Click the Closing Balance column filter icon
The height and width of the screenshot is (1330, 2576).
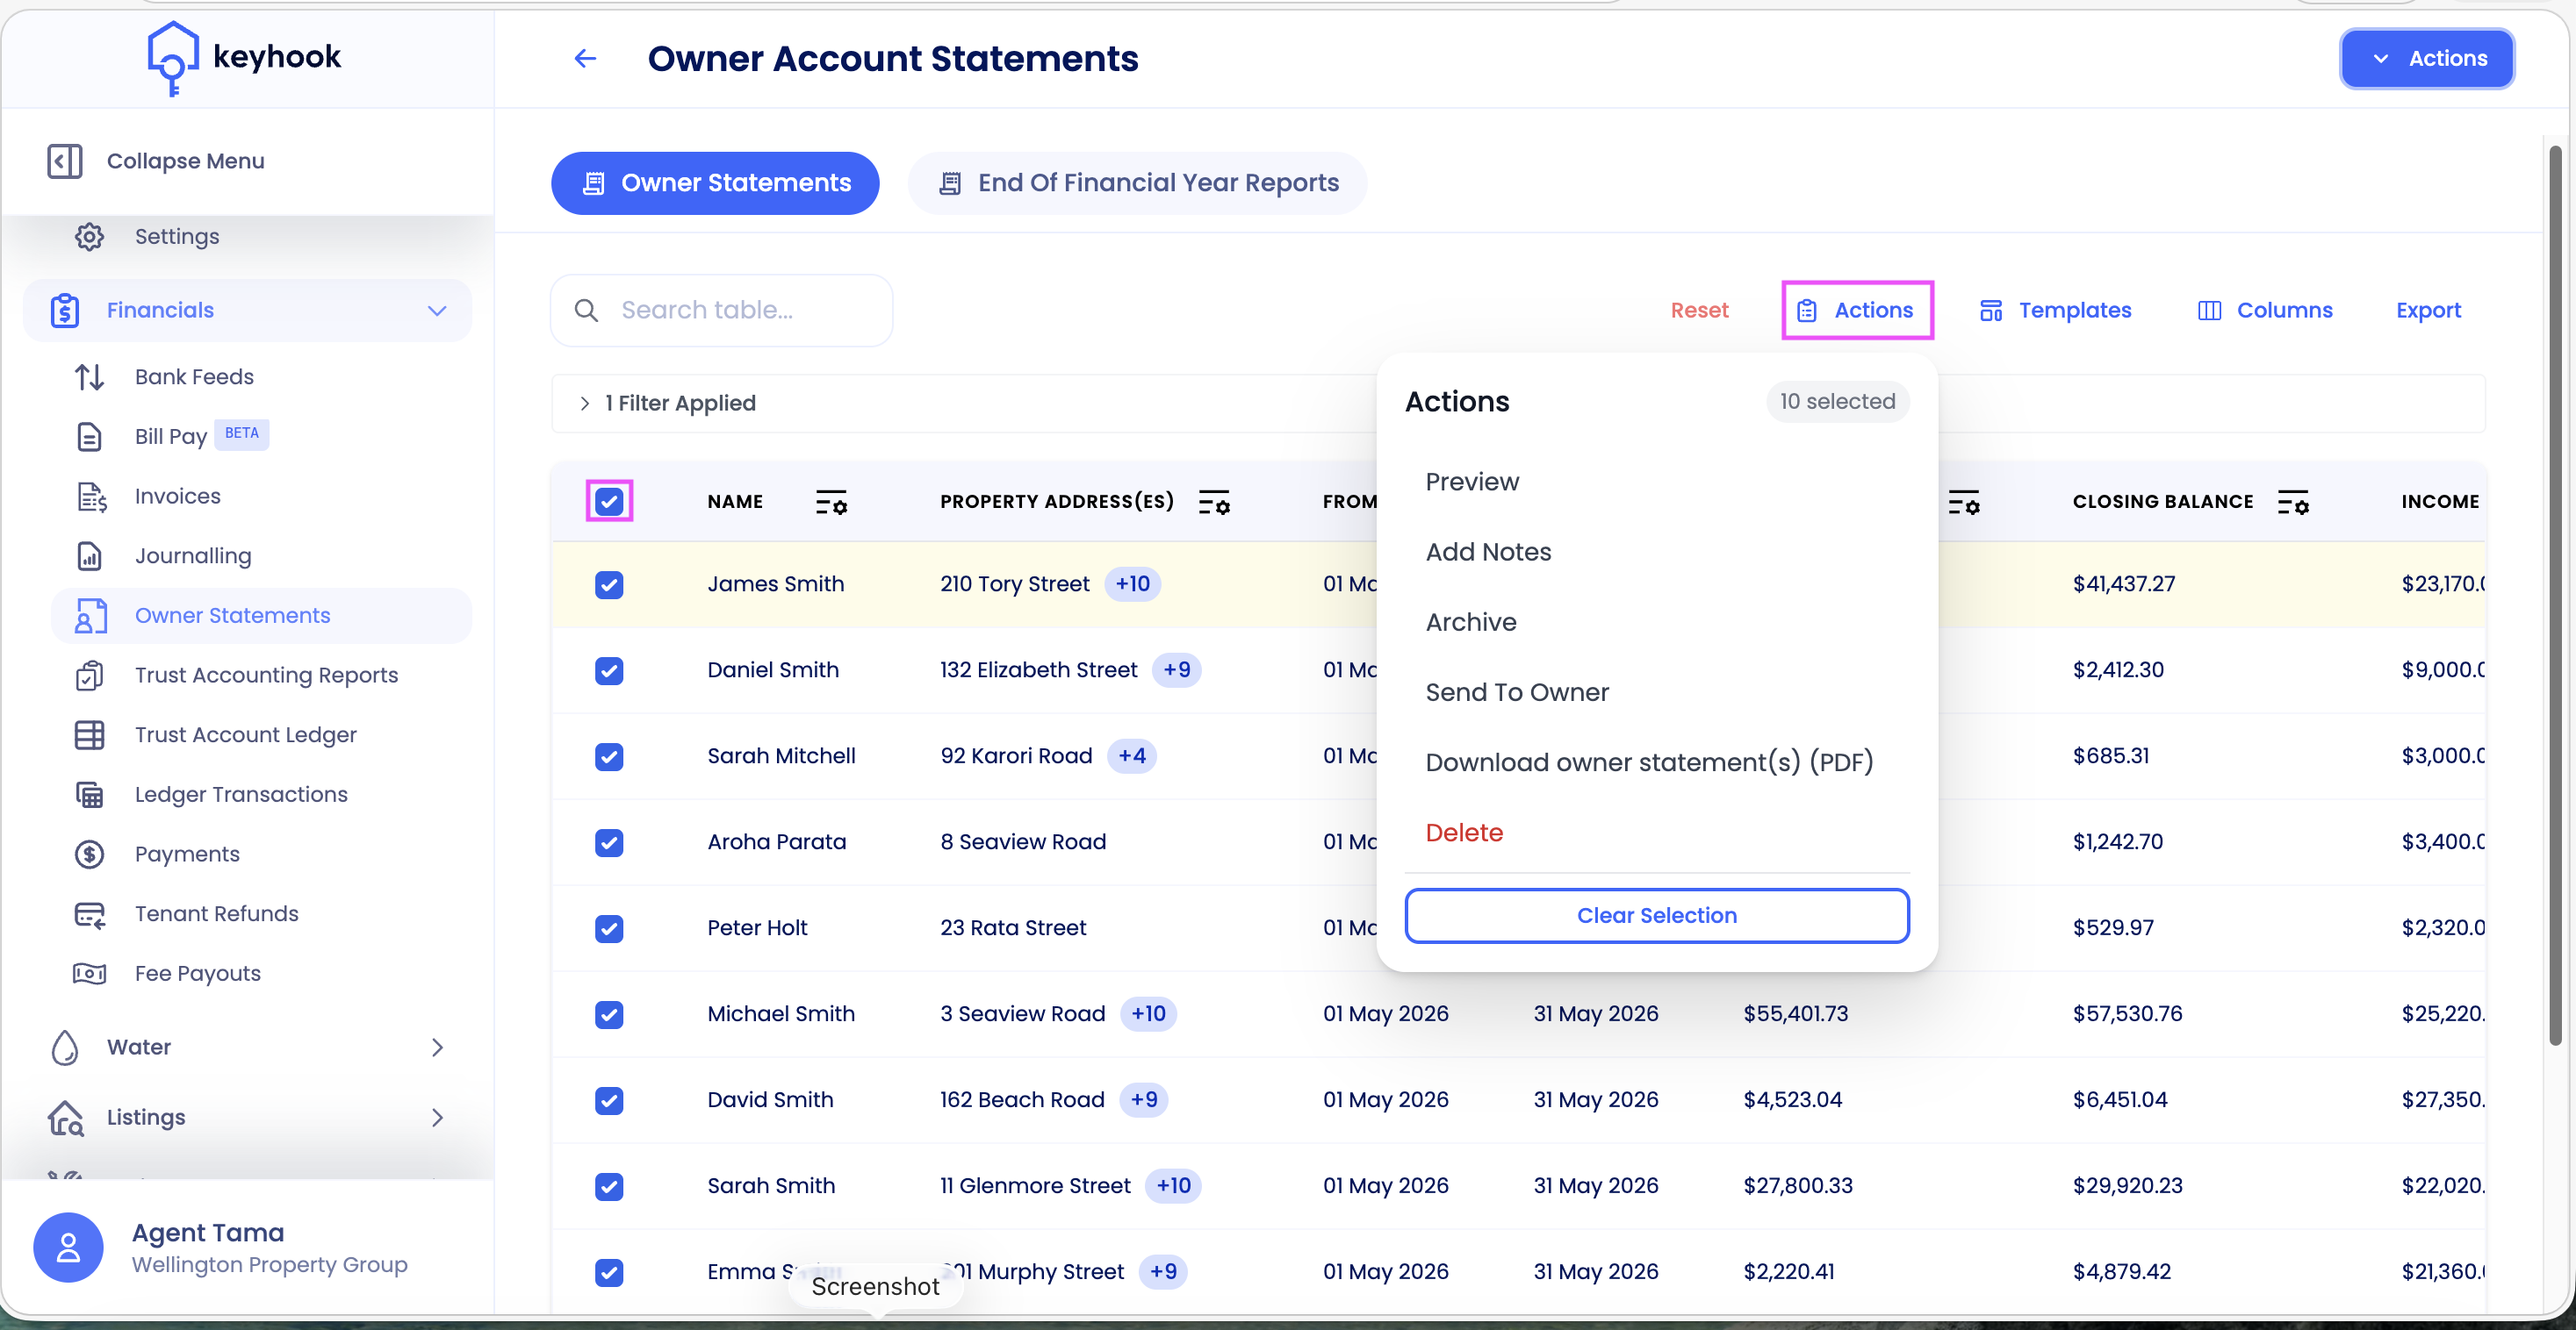pyautogui.click(x=2293, y=502)
